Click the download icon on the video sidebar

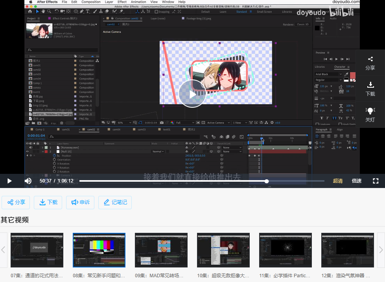point(370,85)
